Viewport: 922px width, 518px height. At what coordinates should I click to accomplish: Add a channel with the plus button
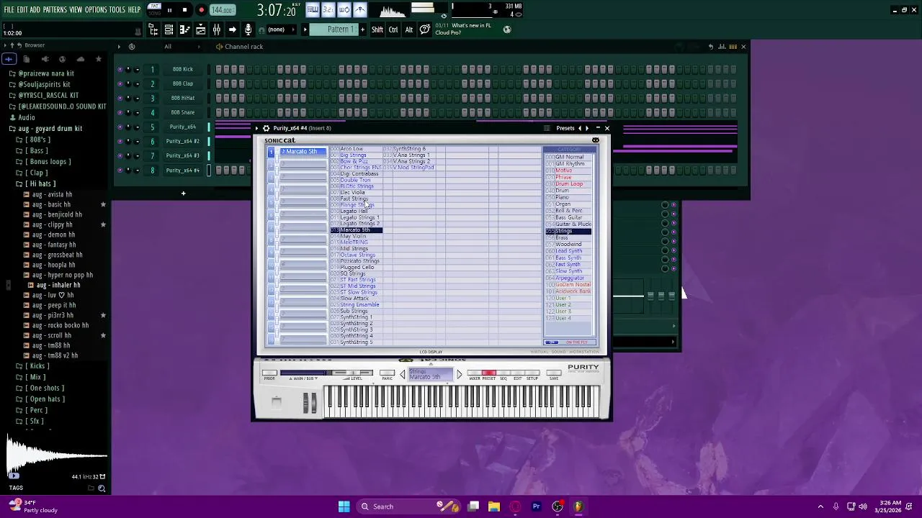point(183,193)
